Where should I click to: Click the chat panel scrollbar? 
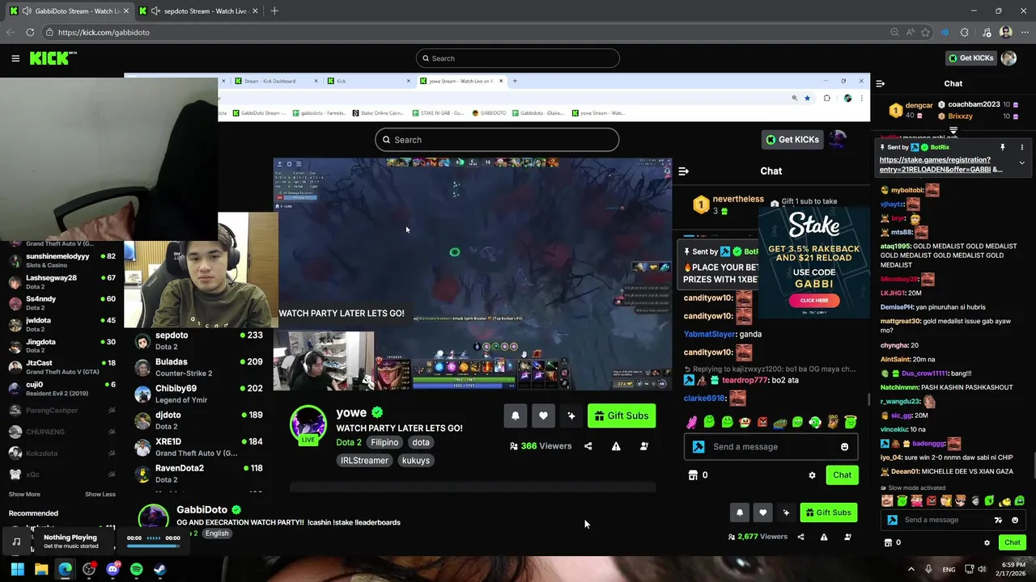(1033, 467)
